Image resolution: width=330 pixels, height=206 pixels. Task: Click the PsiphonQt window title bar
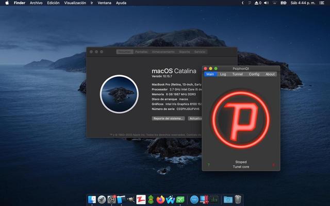[x=241, y=68]
